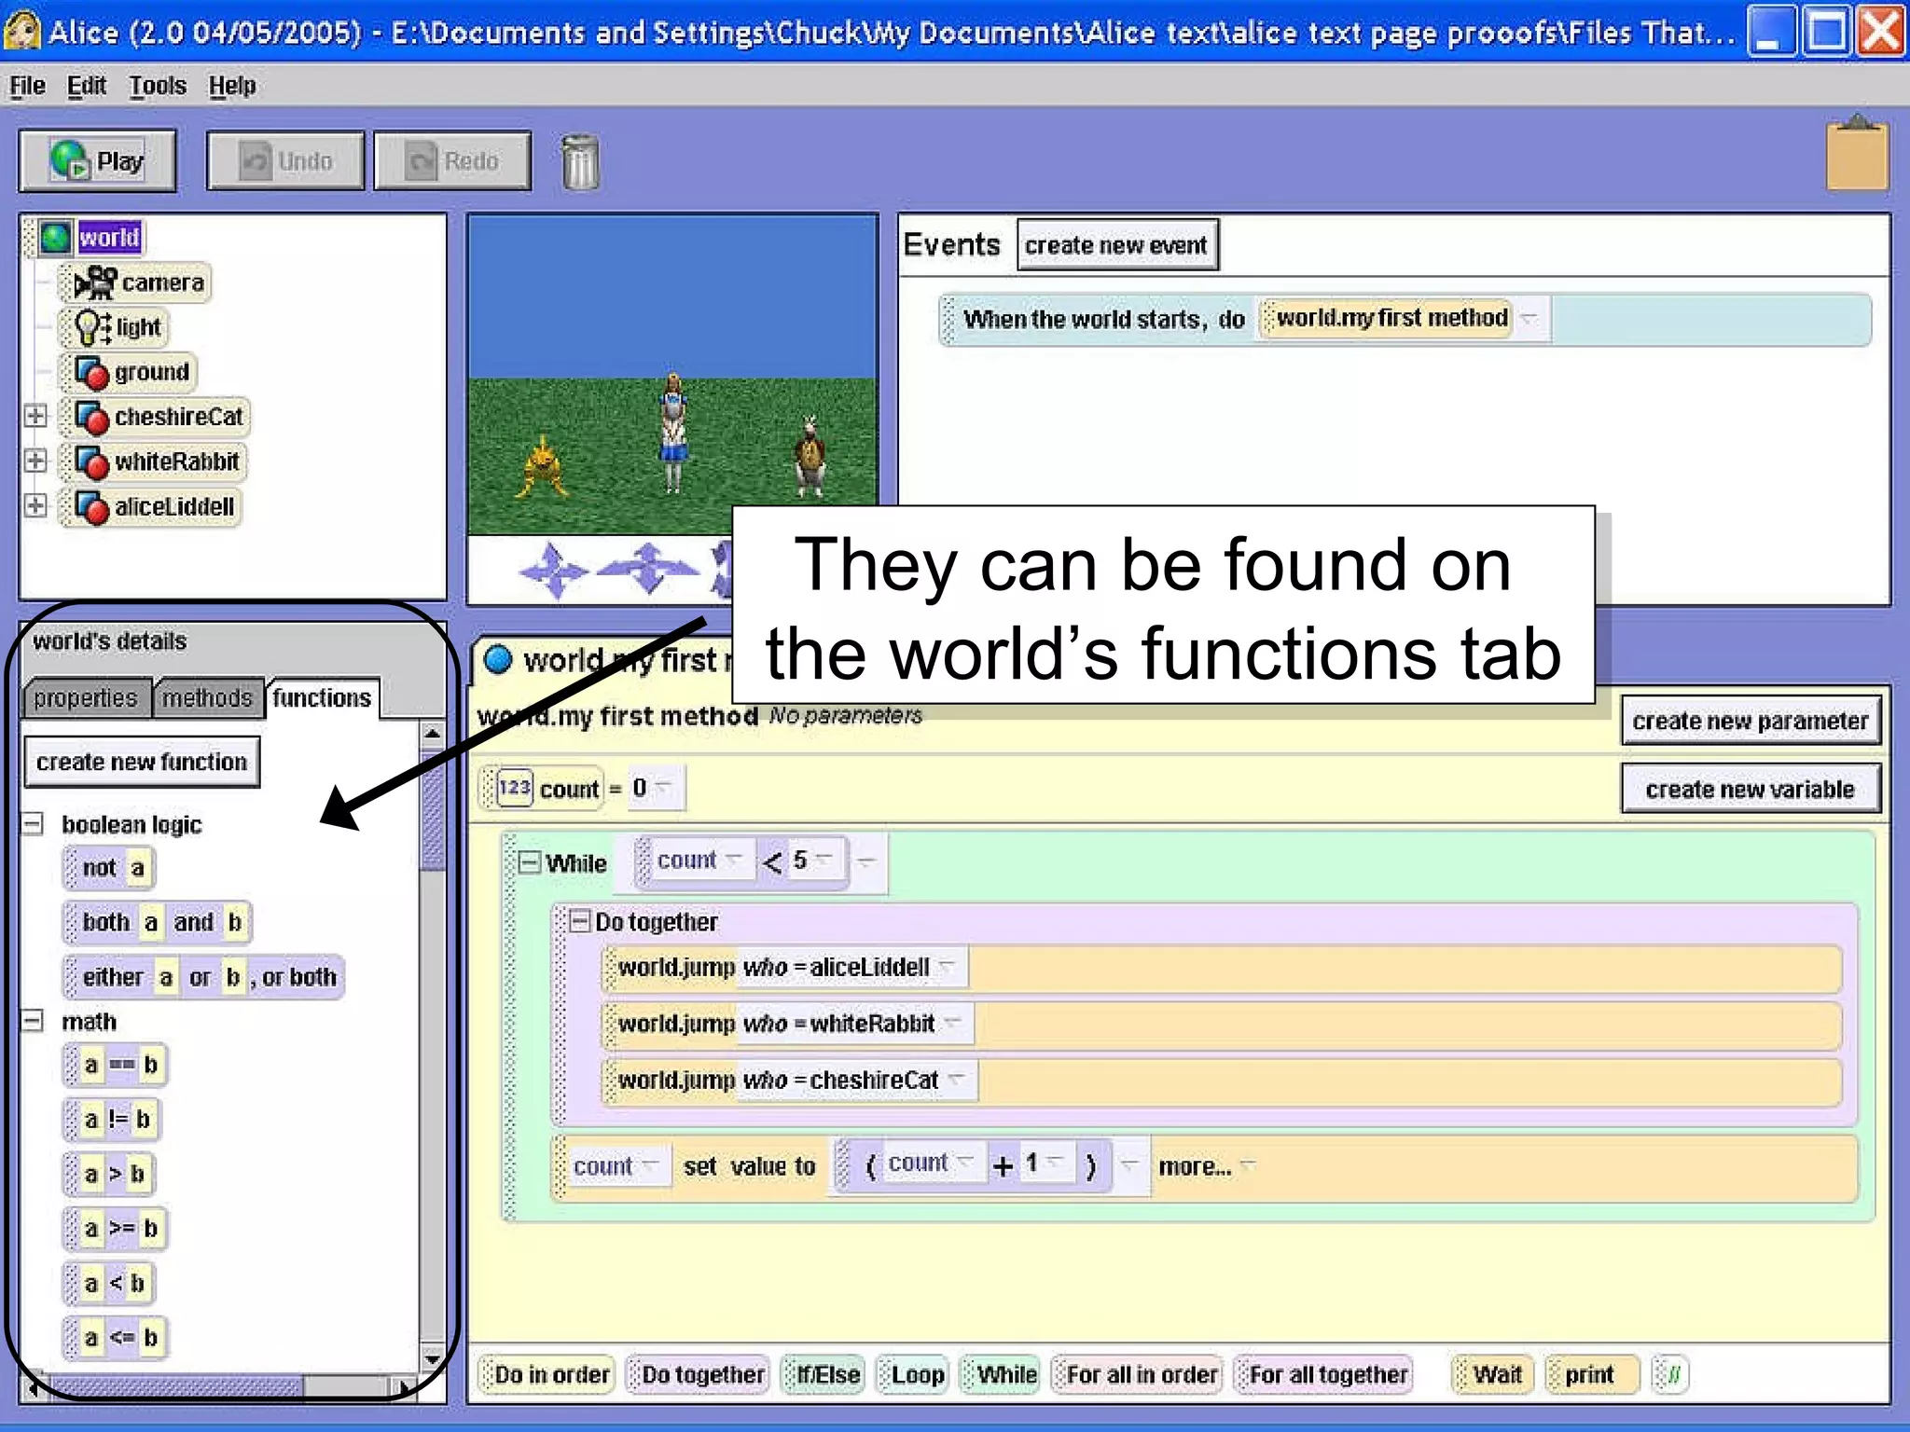Click the trash can icon
1910x1432 pixels.
pyautogui.click(x=579, y=162)
